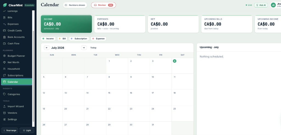Select July 1 calendar cell
281x135 pixels.
117,66
